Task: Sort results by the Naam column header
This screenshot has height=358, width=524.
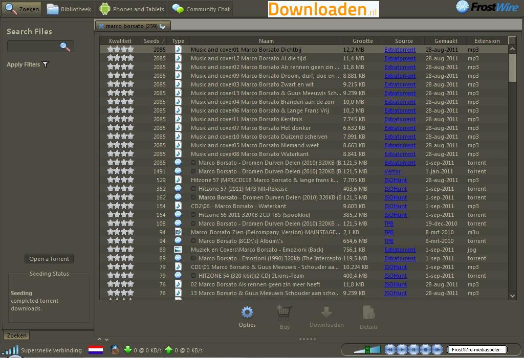Action: click(266, 41)
